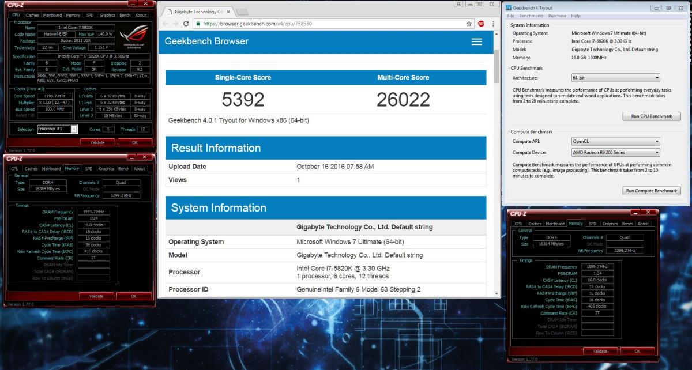This screenshot has width=692, height=370.
Task: Click Run CPU Benchmark button
Action: pyautogui.click(x=652, y=116)
